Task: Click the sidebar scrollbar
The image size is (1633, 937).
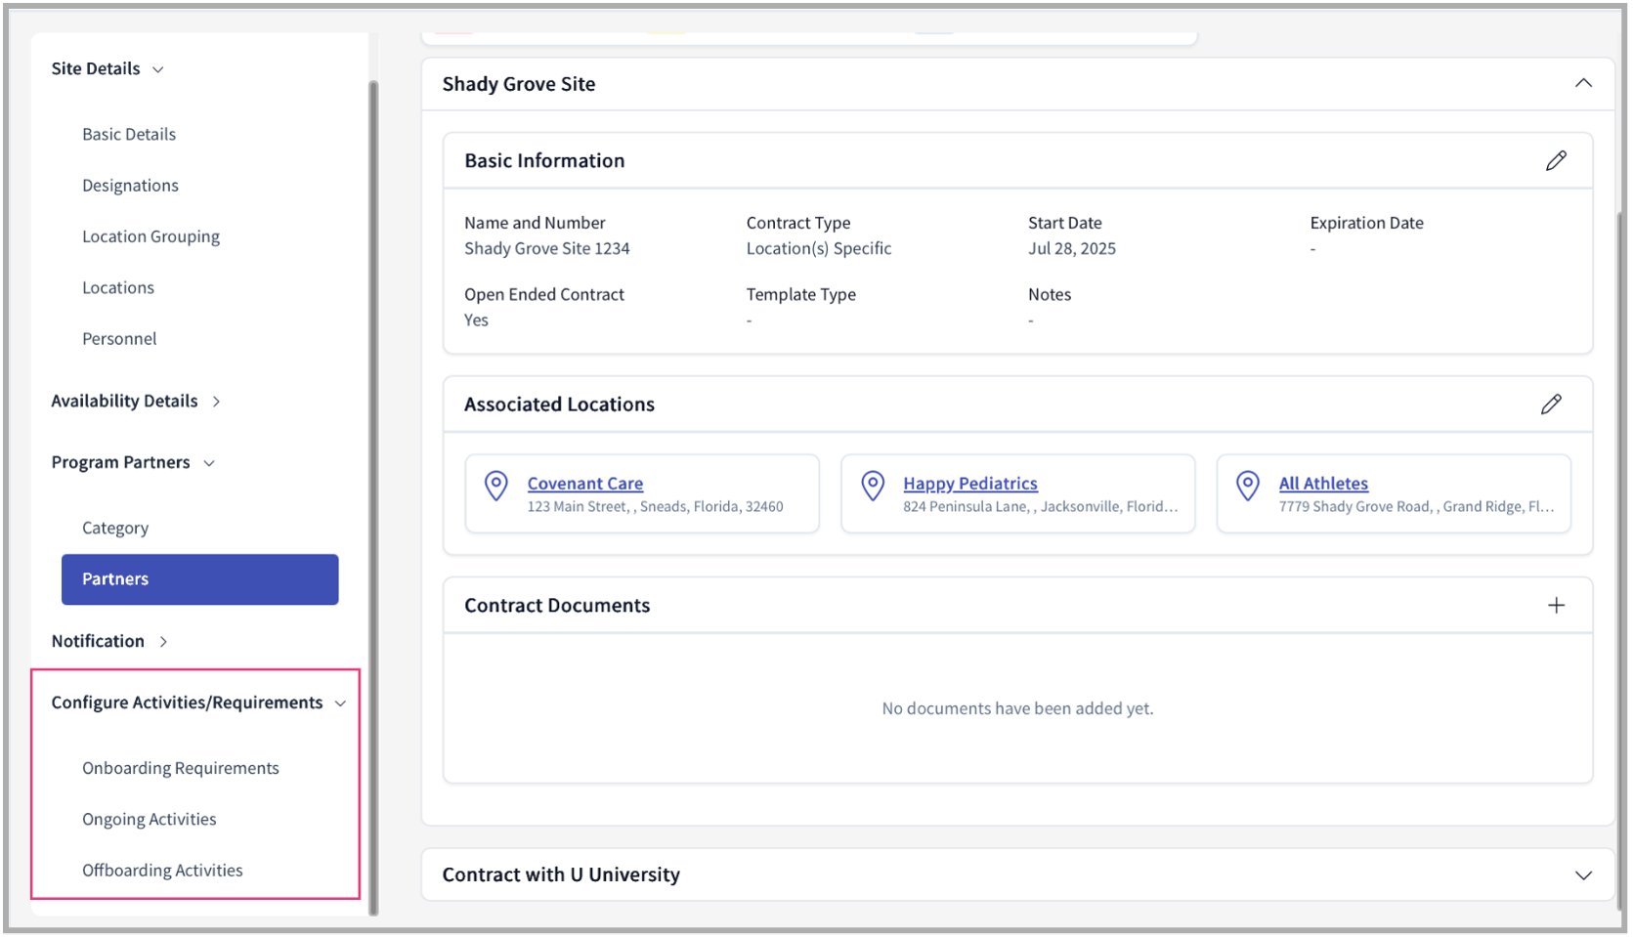Action: click(x=372, y=489)
